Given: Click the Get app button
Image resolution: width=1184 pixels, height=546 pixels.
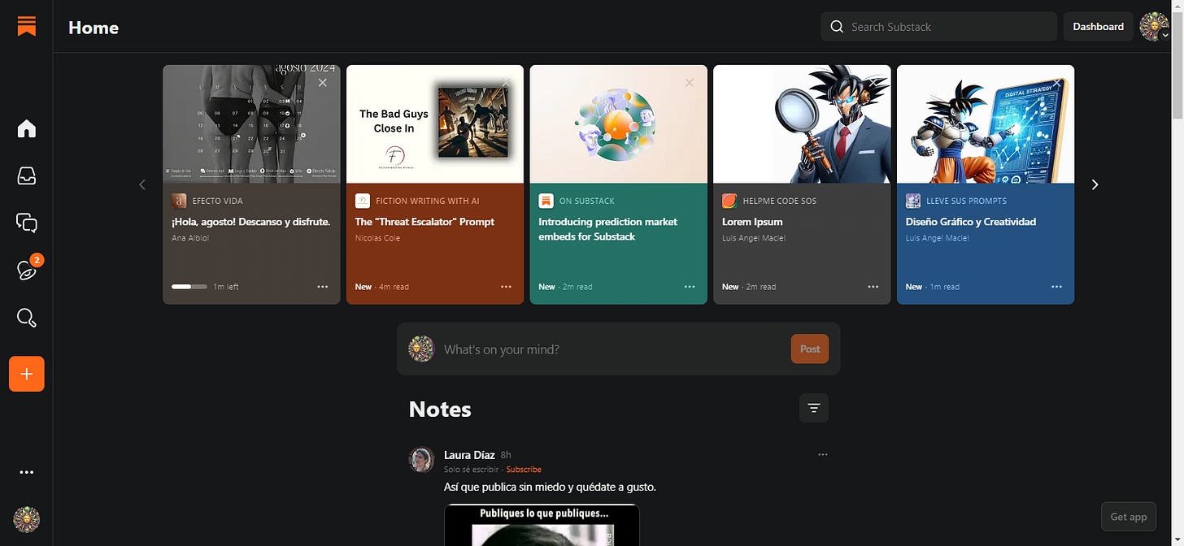Looking at the screenshot, I should [x=1129, y=517].
